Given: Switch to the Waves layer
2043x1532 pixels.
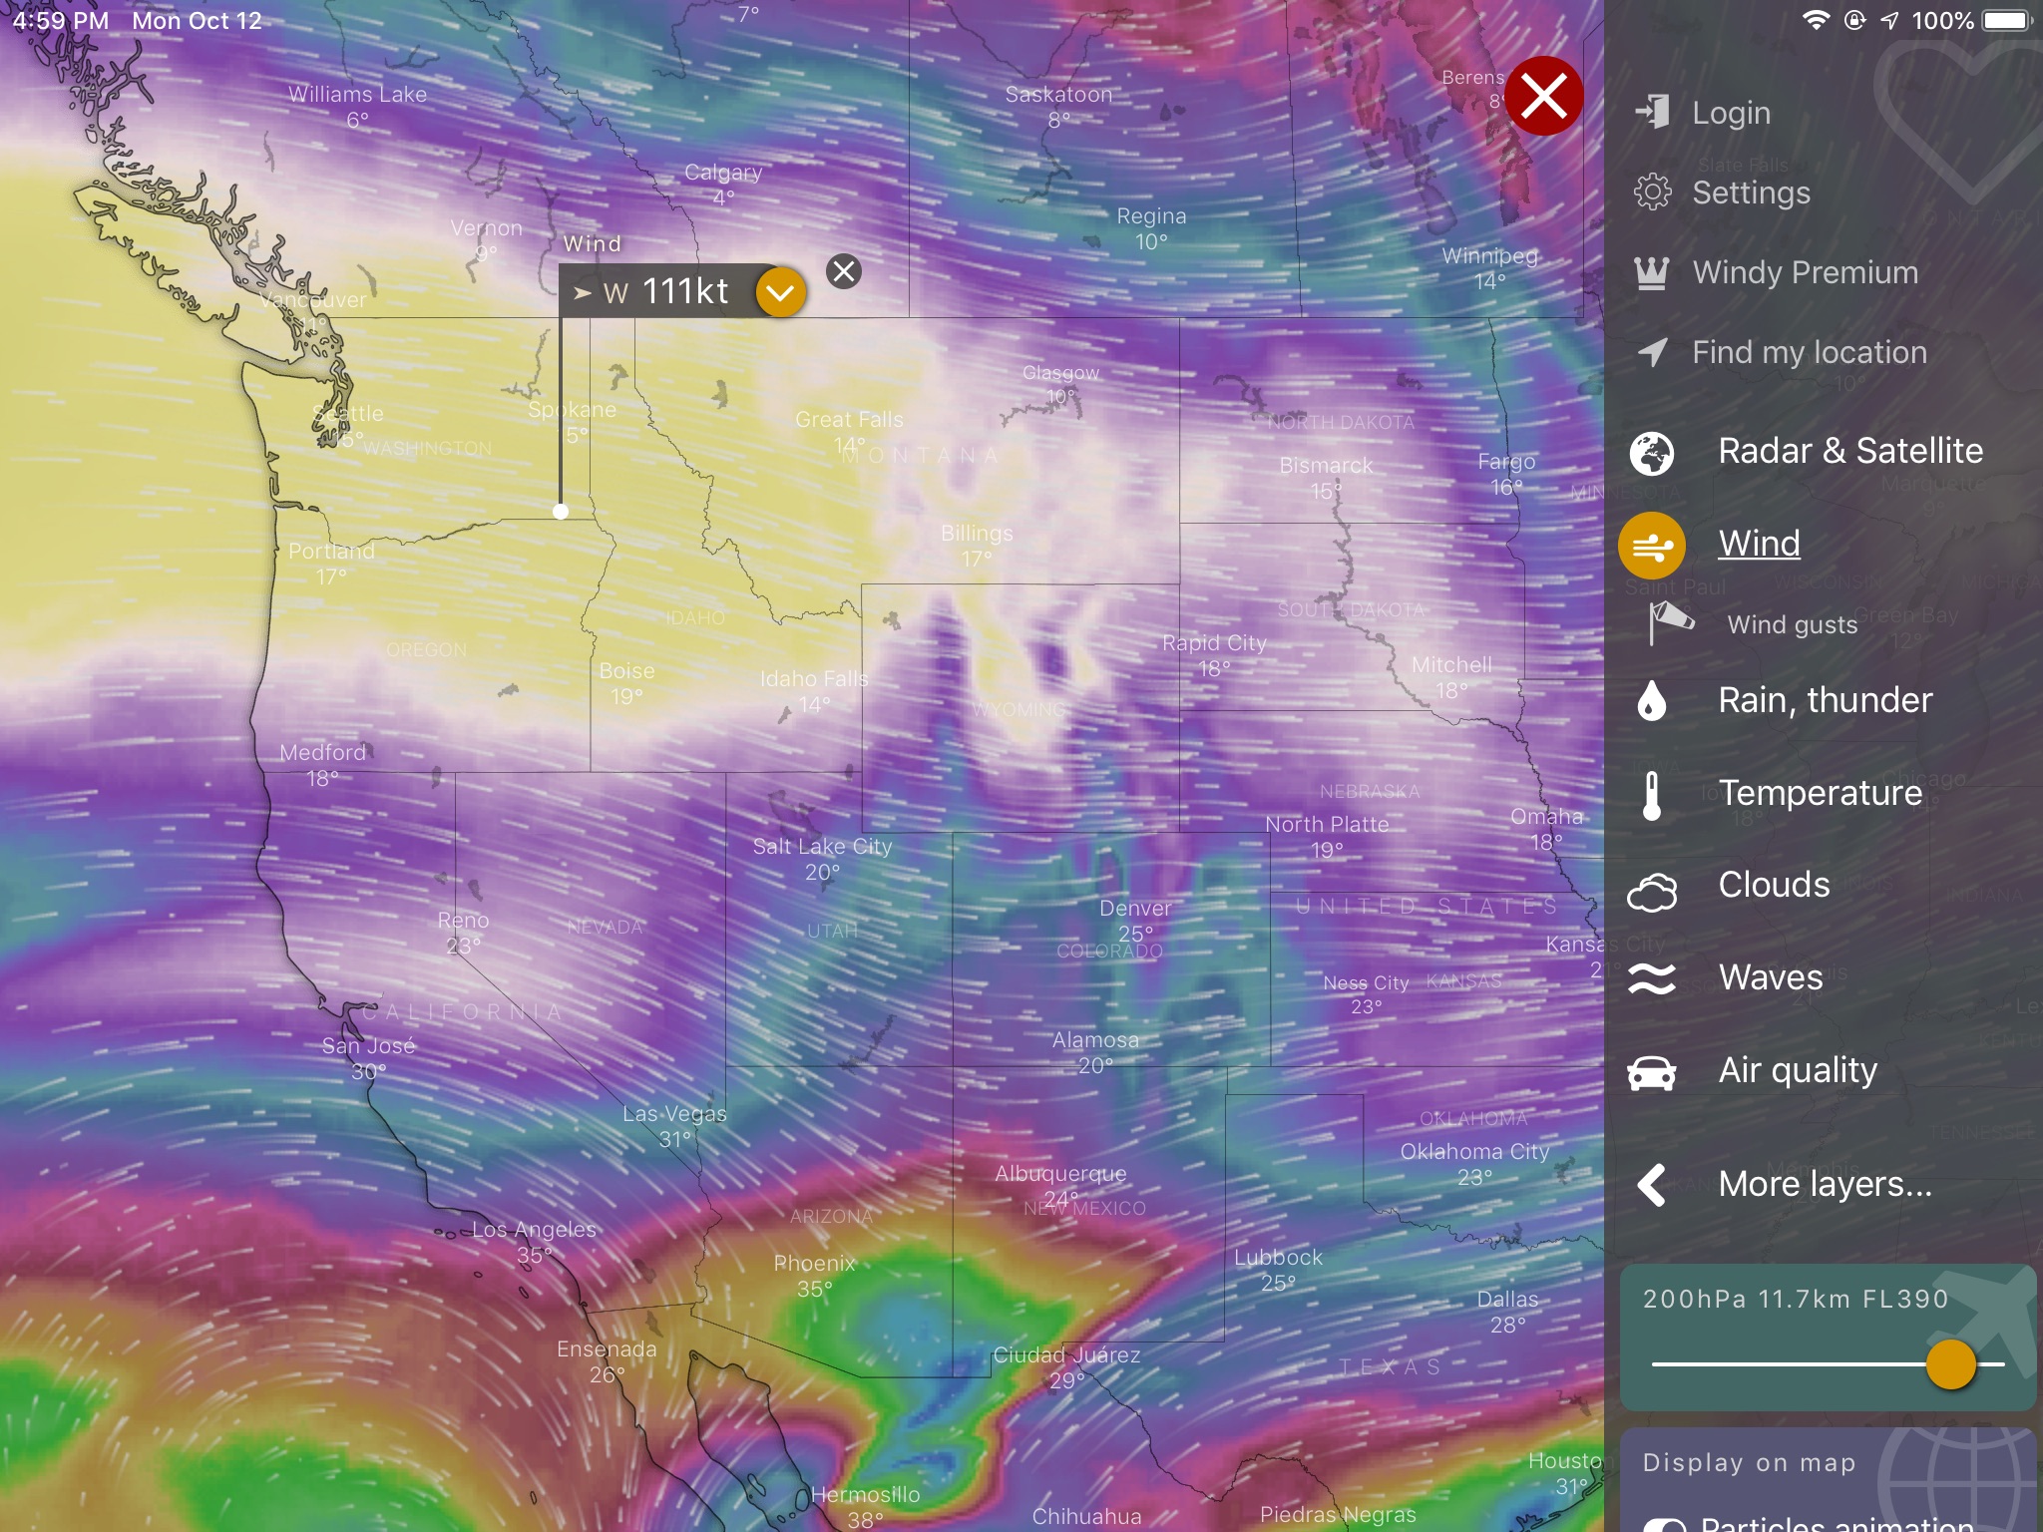Looking at the screenshot, I should (1770, 977).
